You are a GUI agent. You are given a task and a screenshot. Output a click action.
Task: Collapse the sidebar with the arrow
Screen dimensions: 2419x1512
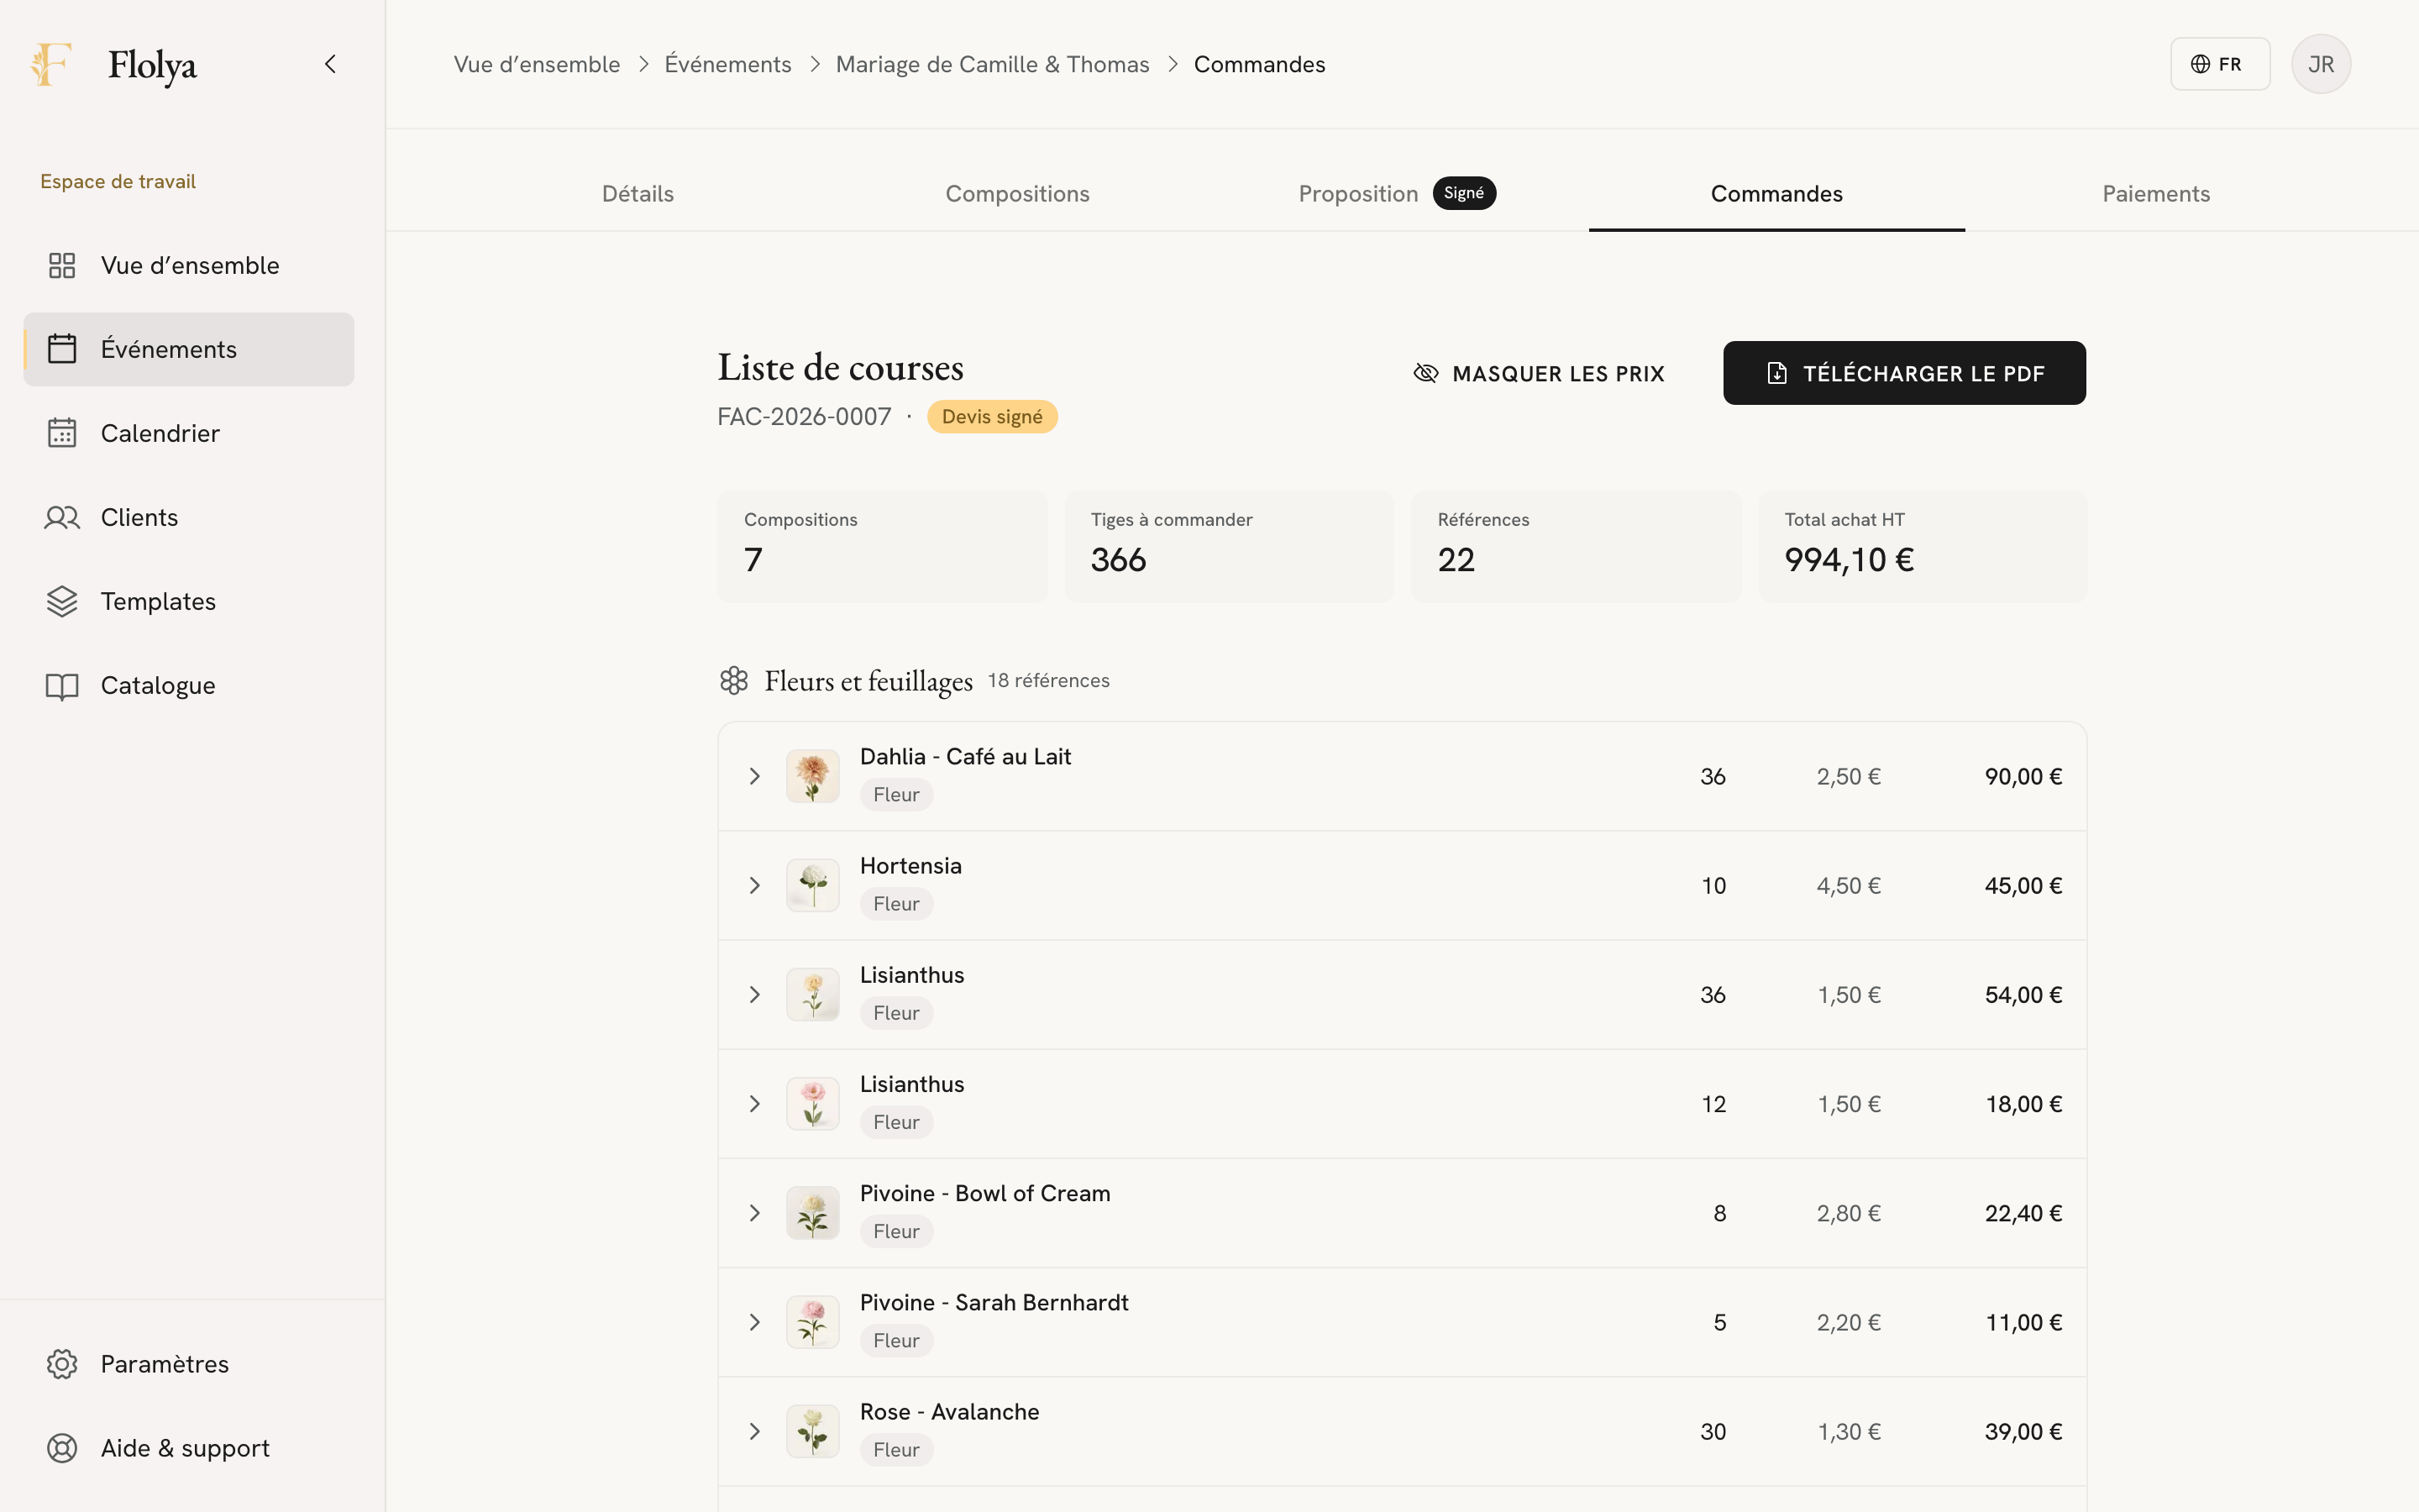(x=331, y=64)
